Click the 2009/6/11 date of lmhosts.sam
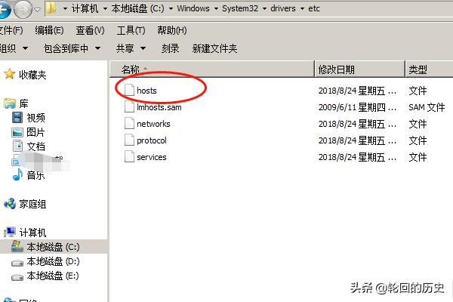 point(357,107)
